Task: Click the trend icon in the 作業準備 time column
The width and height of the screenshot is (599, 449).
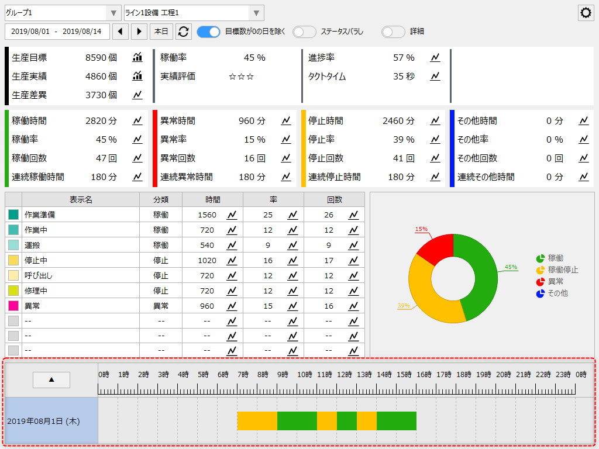Action: coord(232,215)
